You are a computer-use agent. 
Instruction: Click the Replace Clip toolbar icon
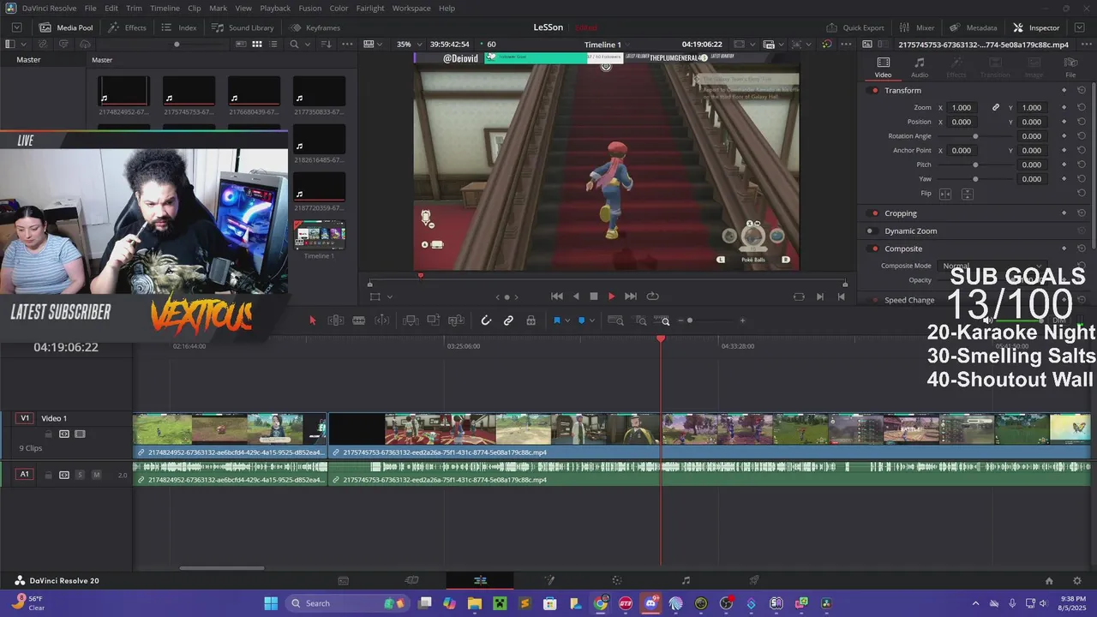[x=456, y=320]
